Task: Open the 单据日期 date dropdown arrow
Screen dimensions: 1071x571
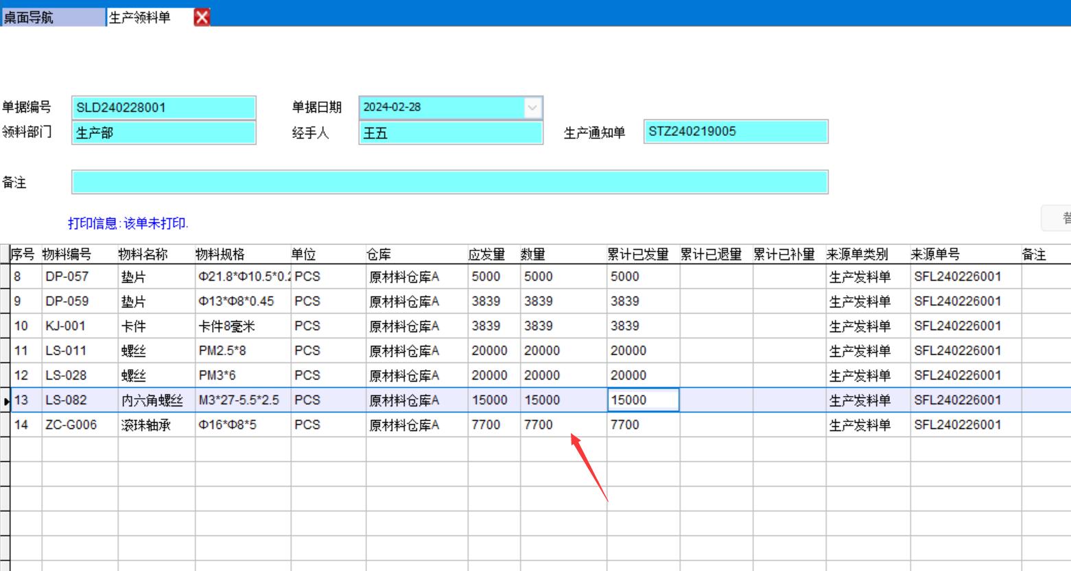Action: click(532, 108)
